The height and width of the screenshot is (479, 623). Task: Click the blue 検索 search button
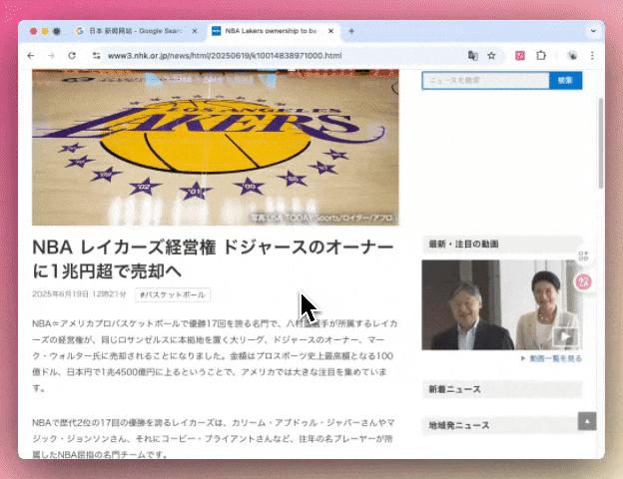pyautogui.click(x=565, y=80)
